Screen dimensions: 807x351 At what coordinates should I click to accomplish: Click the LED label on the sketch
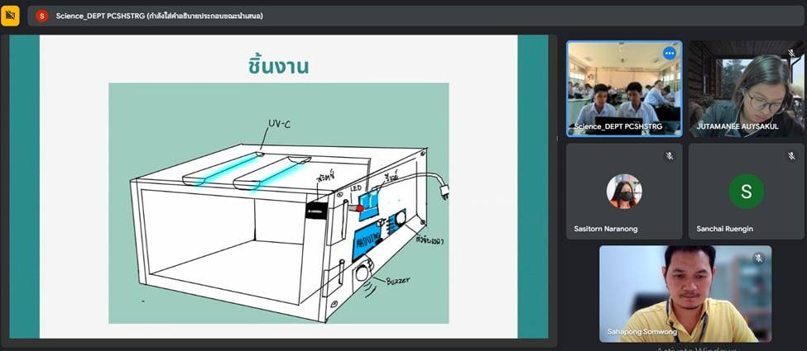pyautogui.click(x=355, y=189)
